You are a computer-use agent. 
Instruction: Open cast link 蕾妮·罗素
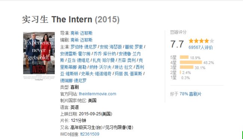(134, 47)
